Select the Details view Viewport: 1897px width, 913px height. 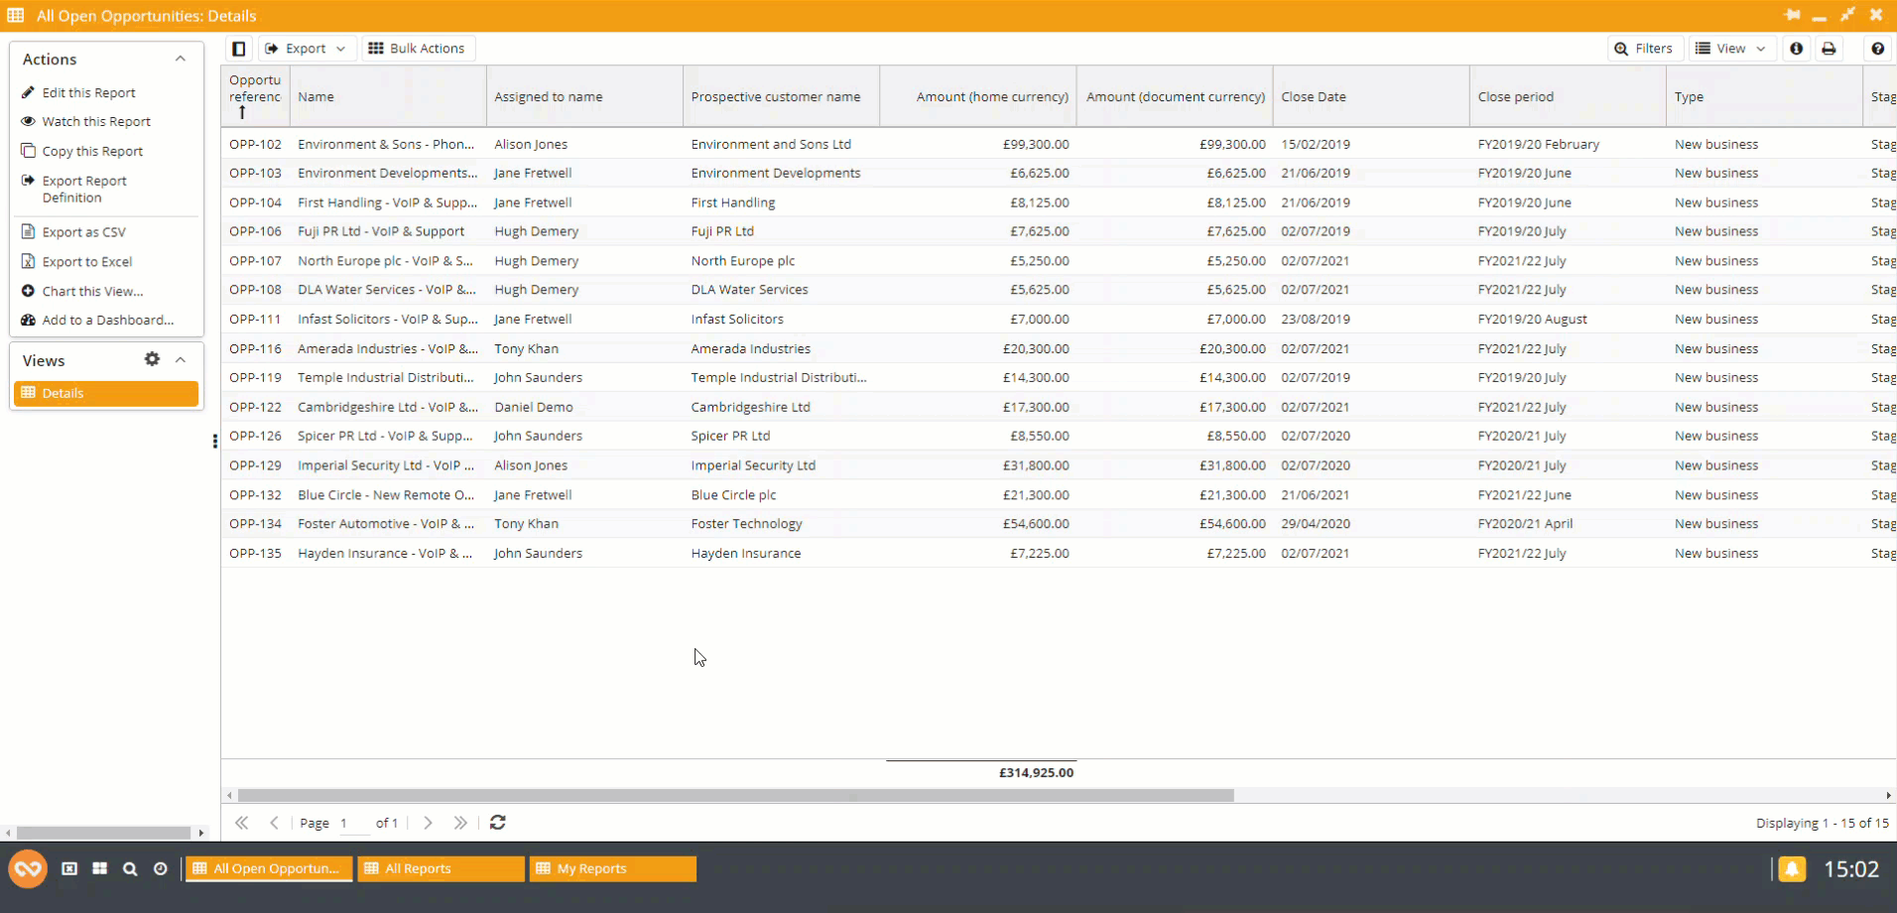point(106,393)
